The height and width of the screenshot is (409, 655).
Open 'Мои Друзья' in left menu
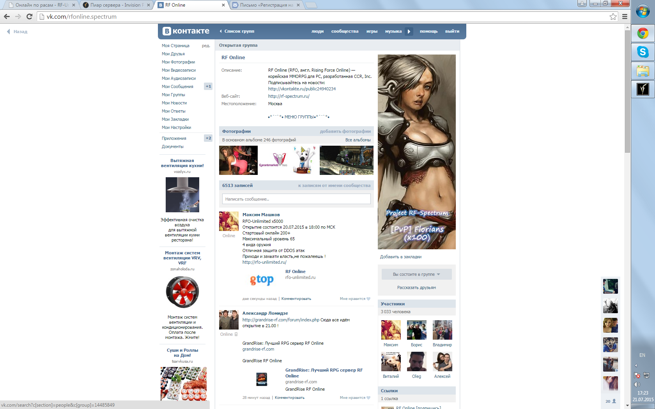[x=173, y=54]
